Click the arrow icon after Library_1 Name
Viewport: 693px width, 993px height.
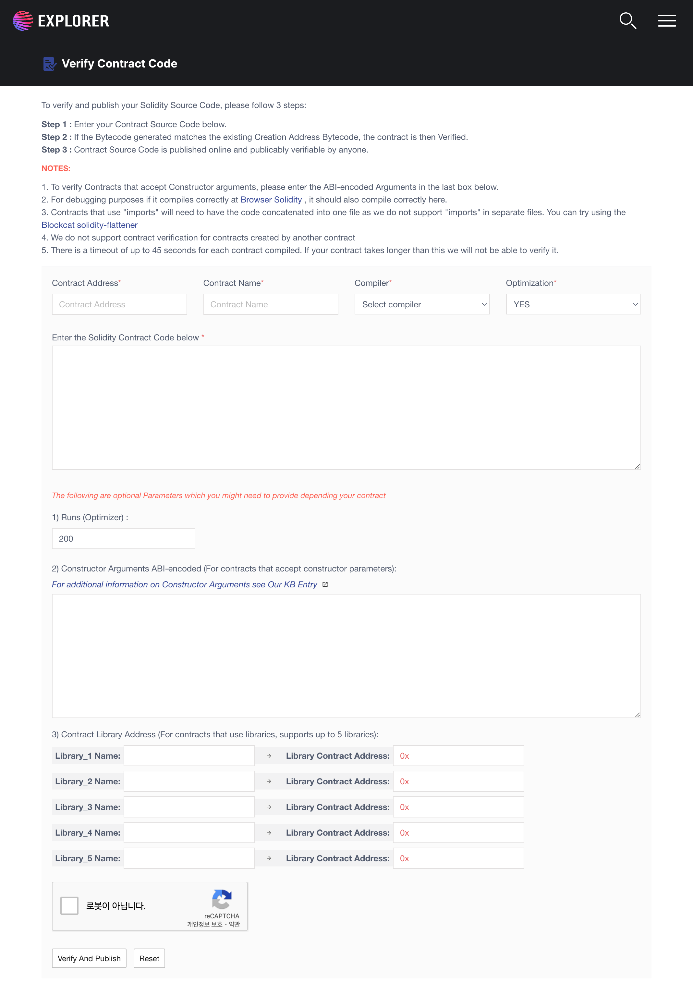tap(269, 755)
